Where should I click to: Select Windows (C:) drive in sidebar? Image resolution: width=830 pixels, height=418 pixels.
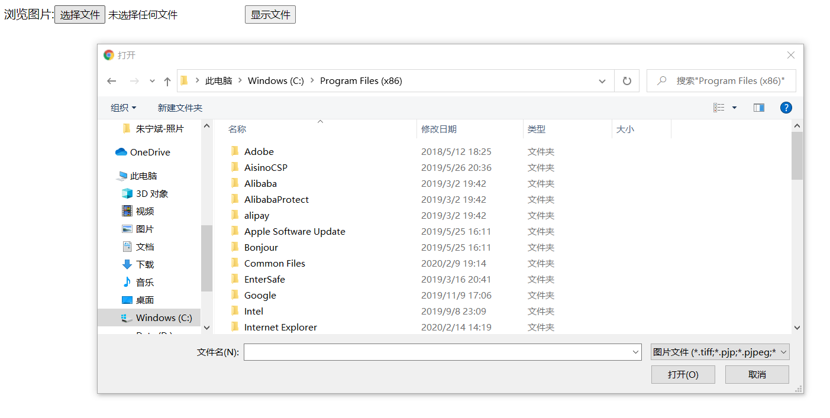[149, 317]
